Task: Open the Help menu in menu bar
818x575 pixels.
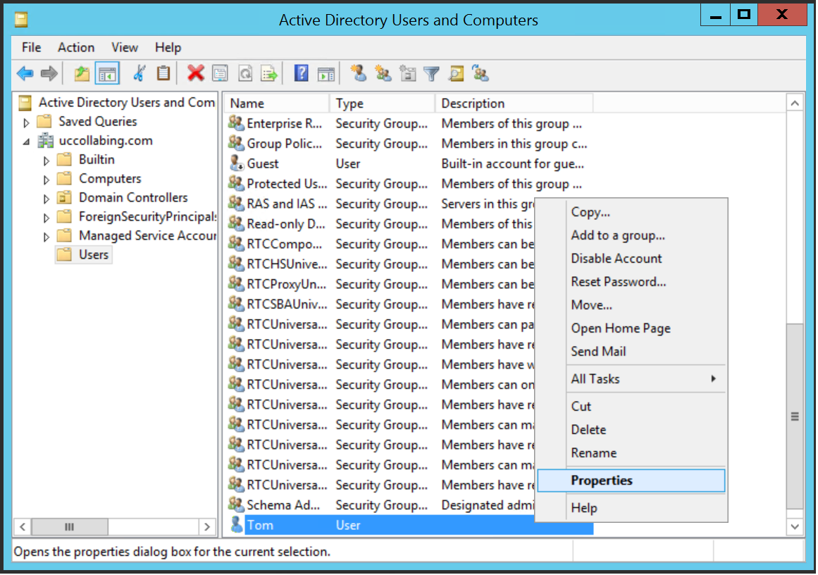Action: 168,47
